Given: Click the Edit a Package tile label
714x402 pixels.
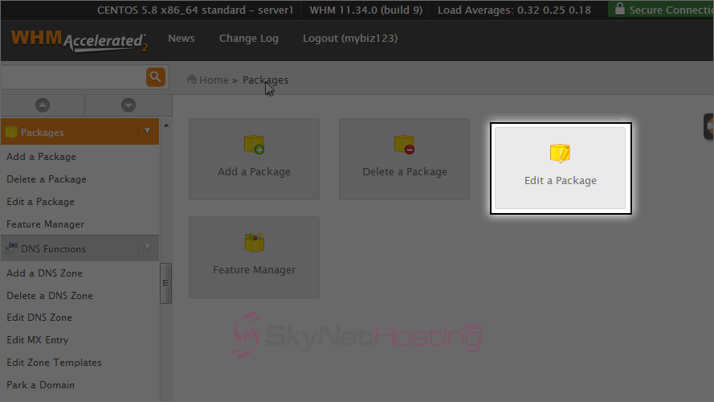Looking at the screenshot, I should [560, 180].
